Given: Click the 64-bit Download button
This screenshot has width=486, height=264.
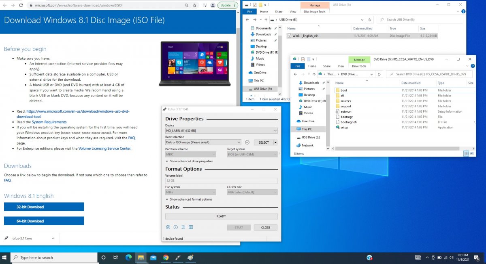Looking at the screenshot, I should (x=44, y=221).
